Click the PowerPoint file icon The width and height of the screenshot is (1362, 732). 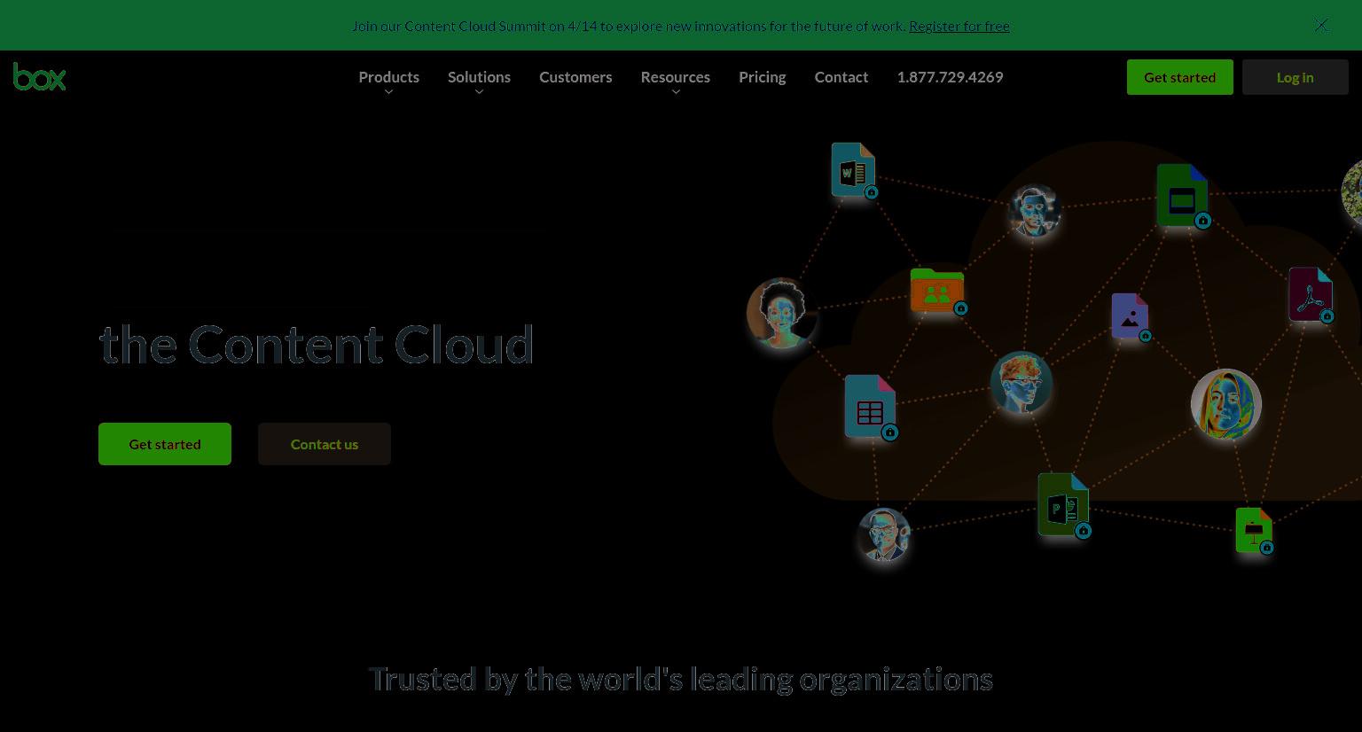click(x=1064, y=505)
